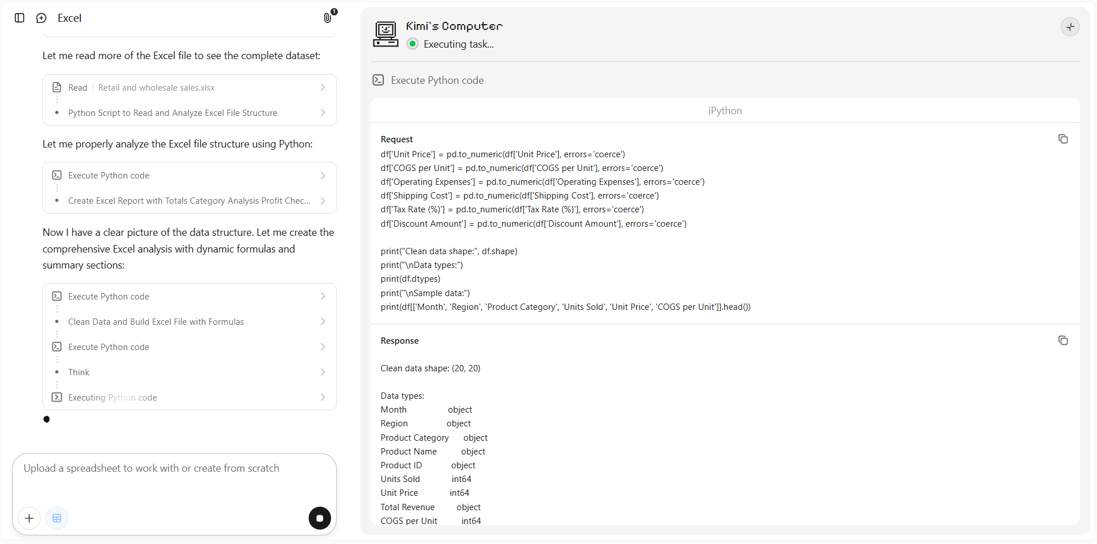Open the attachments paperclip icon
Viewport: 1097px width, 544px height.
pos(328,18)
